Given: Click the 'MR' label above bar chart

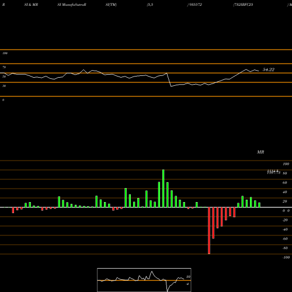Looking at the screenshot, I should tap(260, 152).
